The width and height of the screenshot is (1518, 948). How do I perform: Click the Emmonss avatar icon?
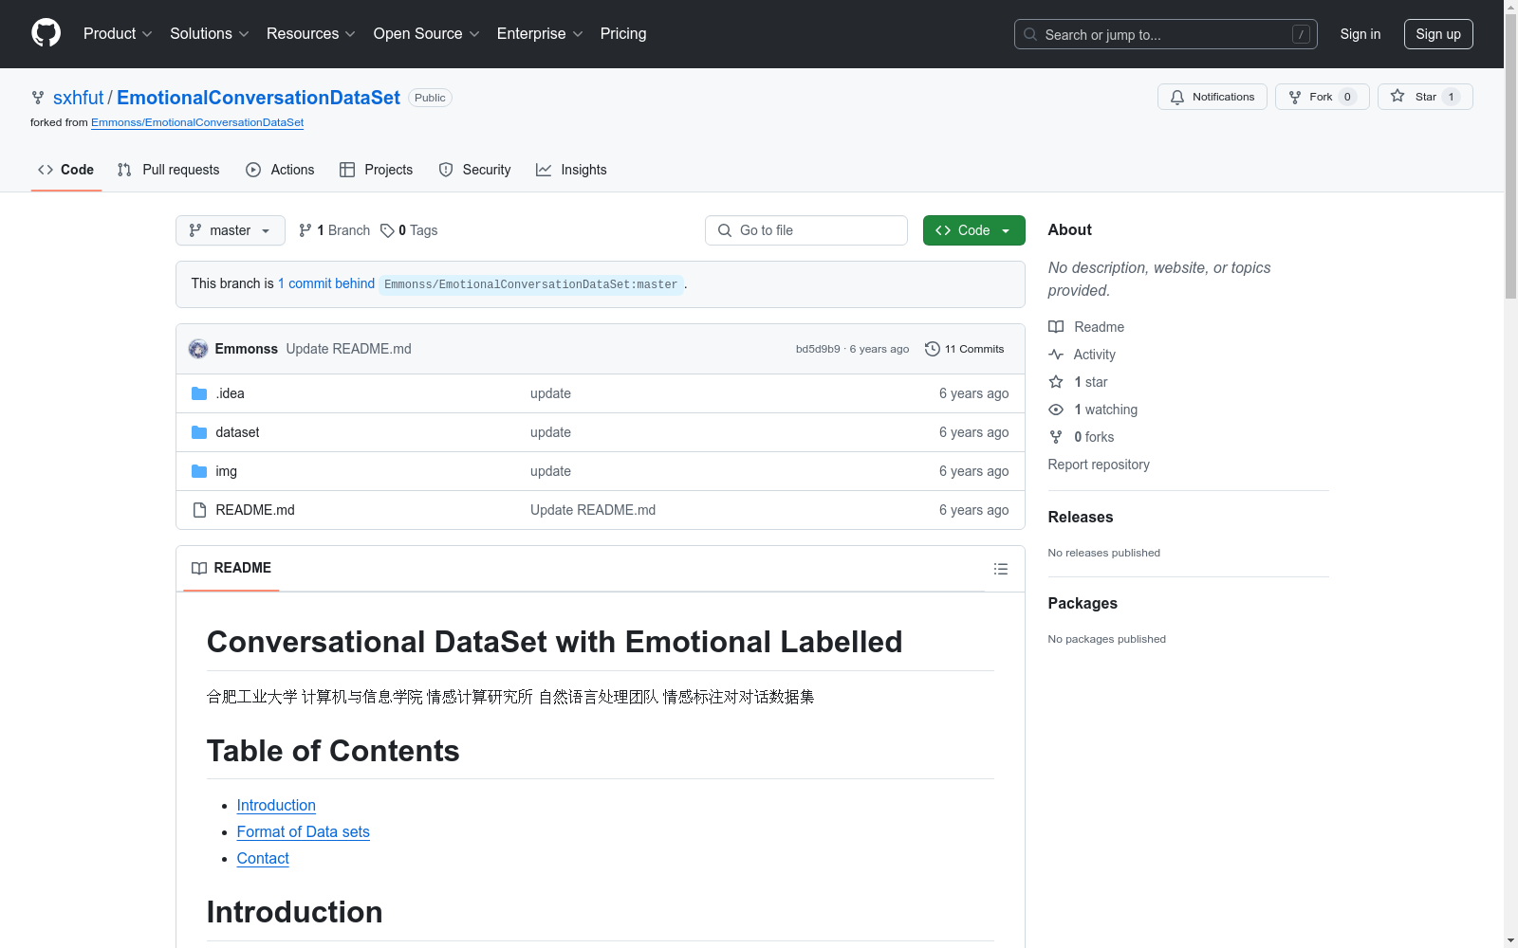pos(198,349)
